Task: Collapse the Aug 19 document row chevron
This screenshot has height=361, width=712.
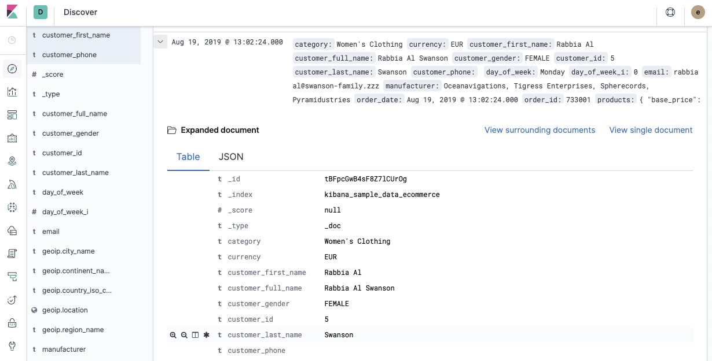Action: point(161,42)
